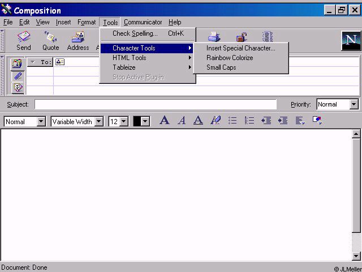Click the Send toolbar button

click(24, 41)
